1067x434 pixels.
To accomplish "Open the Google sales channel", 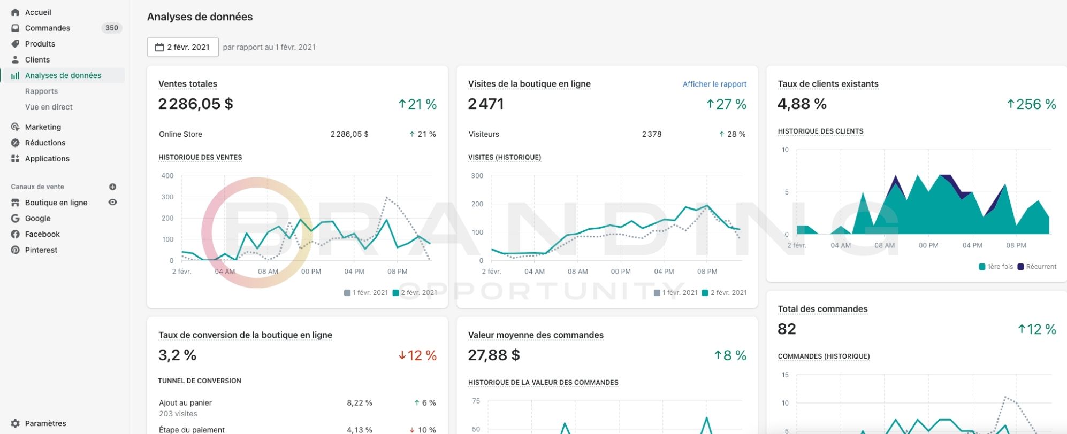I will tap(37, 218).
